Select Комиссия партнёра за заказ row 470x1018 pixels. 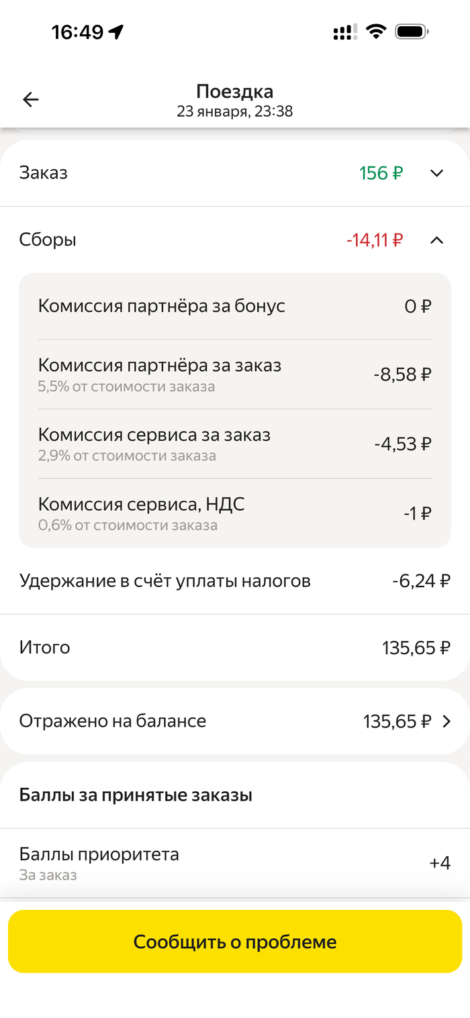click(235, 374)
